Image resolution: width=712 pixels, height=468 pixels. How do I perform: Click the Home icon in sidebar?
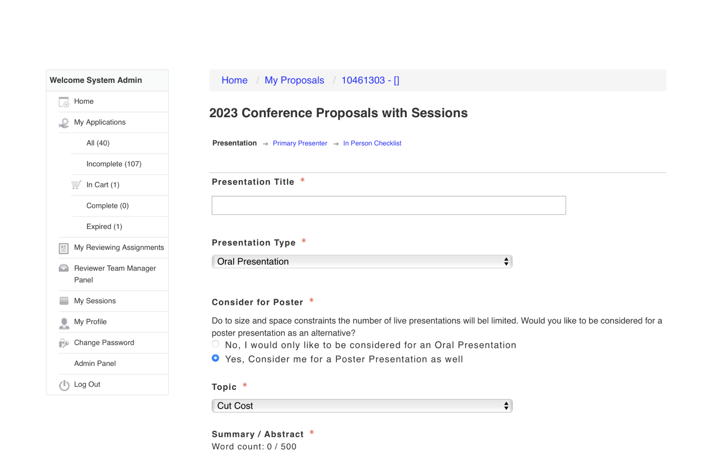click(x=64, y=102)
